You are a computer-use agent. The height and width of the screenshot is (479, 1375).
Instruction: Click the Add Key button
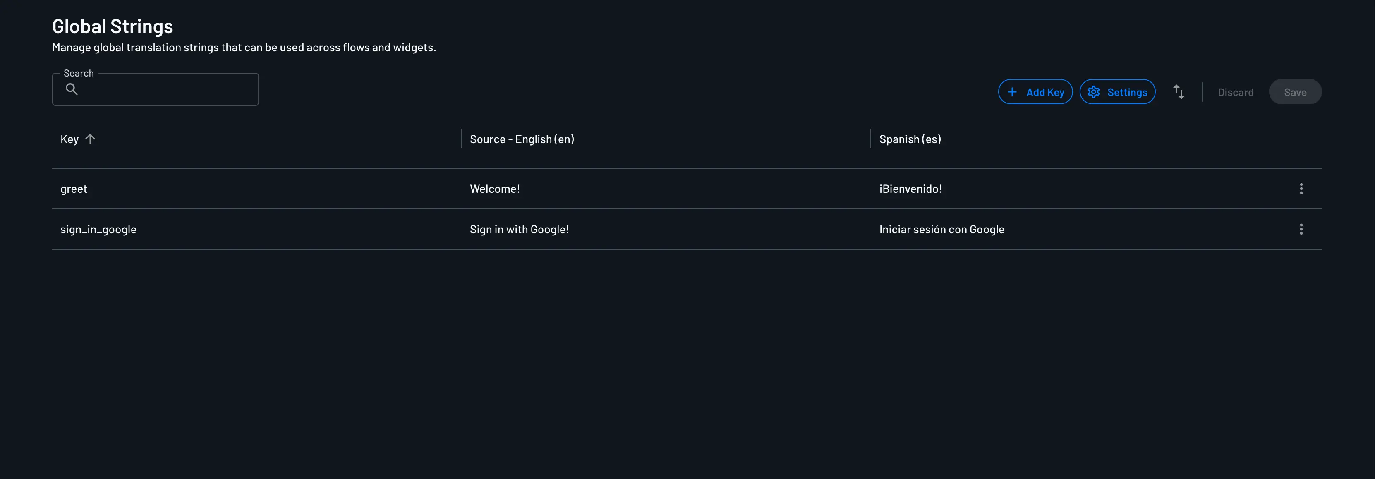tap(1035, 92)
